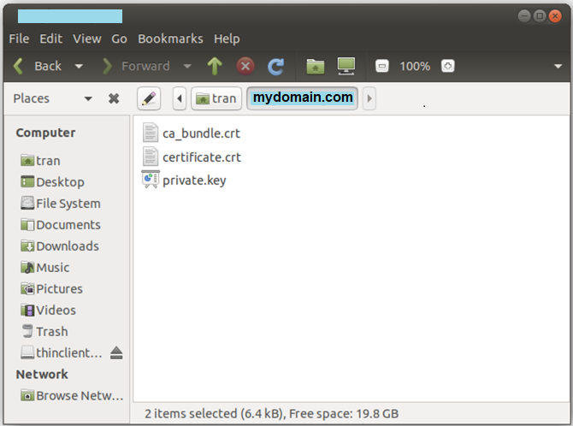This screenshot has width=573, height=426.
Task: Select the private.key file
Action: tap(194, 180)
